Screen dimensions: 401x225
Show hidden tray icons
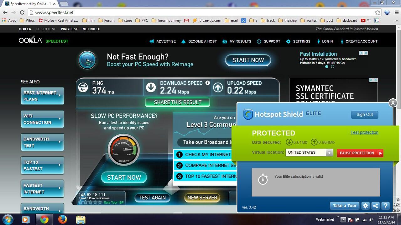(x=343, y=220)
